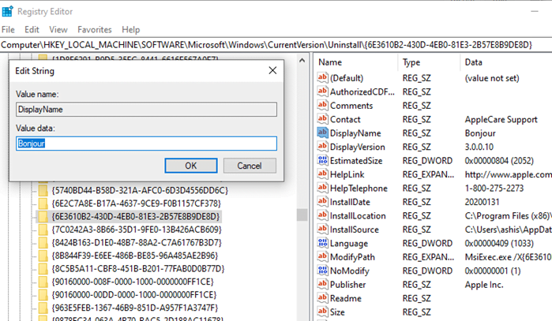Open the Favorites menu
Screen dimensions: 552x321
pos(94,29)
